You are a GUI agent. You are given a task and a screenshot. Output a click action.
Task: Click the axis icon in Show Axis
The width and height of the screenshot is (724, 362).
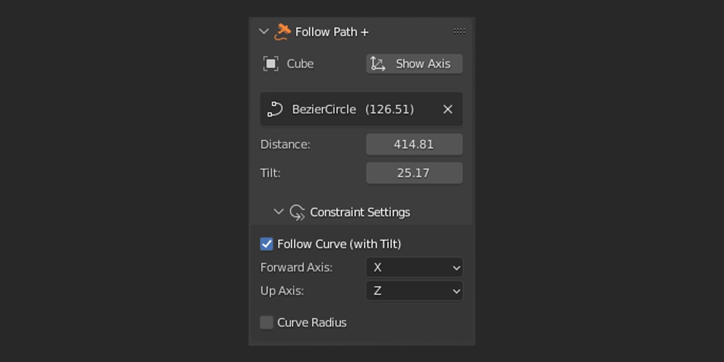point(378,64)
